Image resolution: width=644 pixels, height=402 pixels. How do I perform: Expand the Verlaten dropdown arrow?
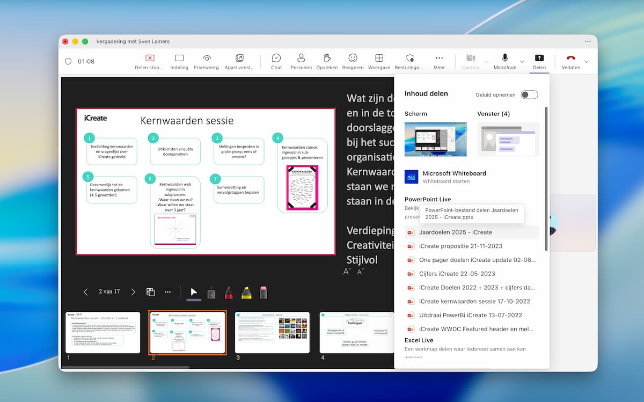click(x=586, y=61)
